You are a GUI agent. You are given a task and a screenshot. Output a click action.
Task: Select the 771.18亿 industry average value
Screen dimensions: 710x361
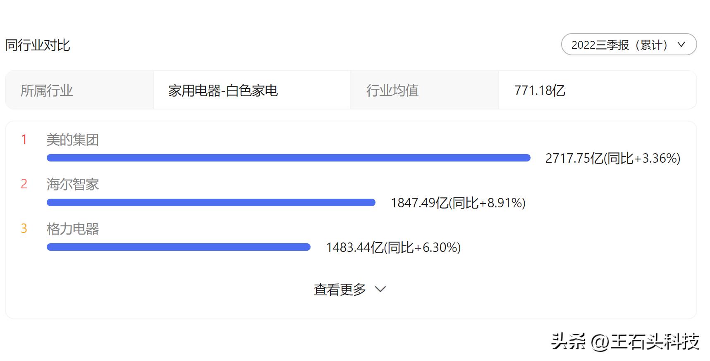click(x=540, y=90)
